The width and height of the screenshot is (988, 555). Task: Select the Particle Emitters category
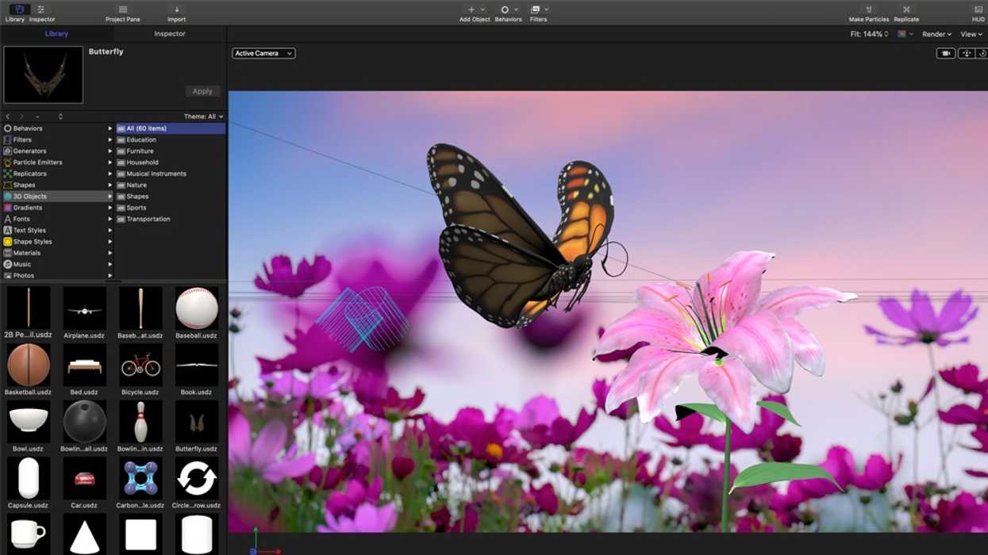click(x=58, y=162)
